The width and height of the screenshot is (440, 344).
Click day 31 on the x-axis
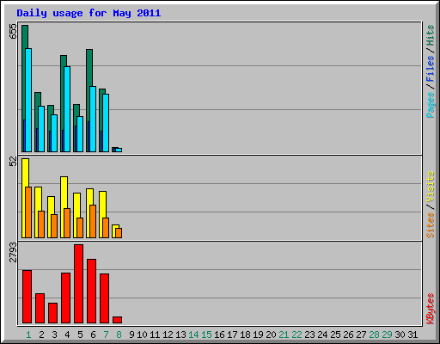(412, 335)
